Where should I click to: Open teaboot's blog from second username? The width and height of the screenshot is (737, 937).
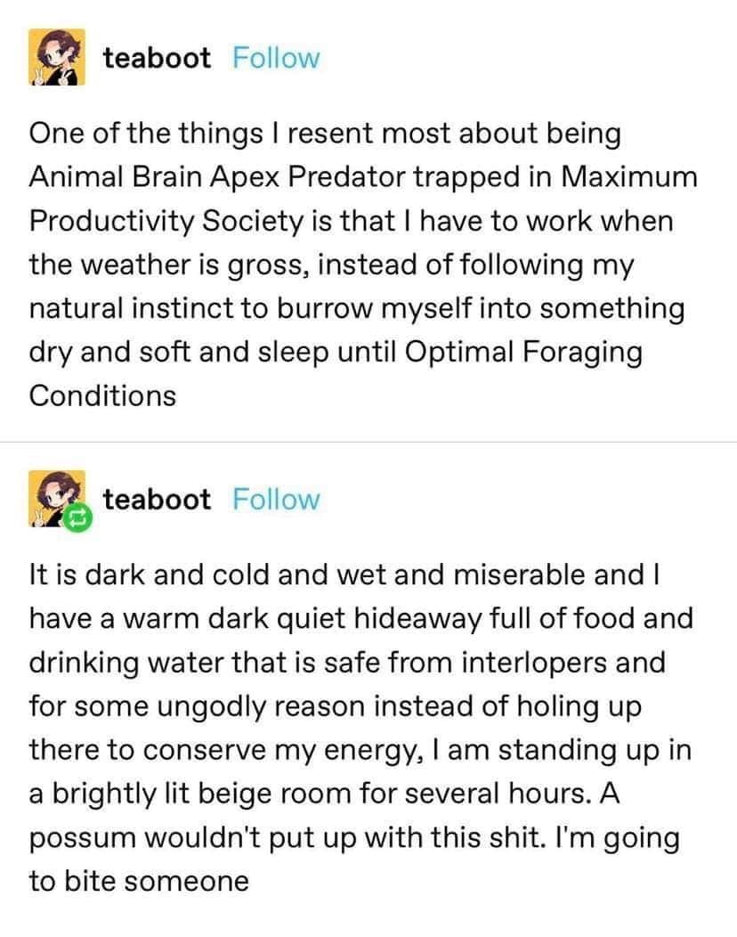coord(157,500)
